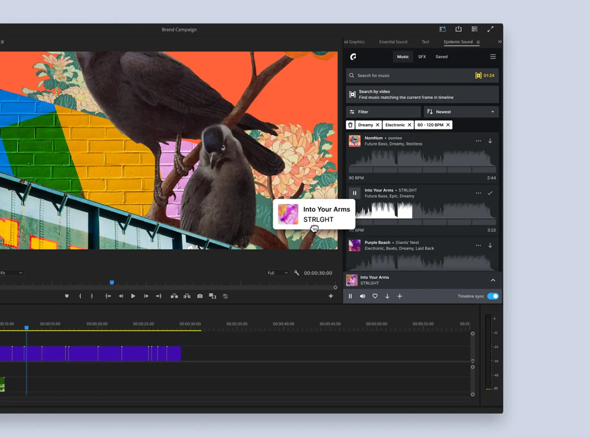Open more options for Purple Beach track
Image resolution: width=590 pixels, height=437 pixels.
pos(478,245)
